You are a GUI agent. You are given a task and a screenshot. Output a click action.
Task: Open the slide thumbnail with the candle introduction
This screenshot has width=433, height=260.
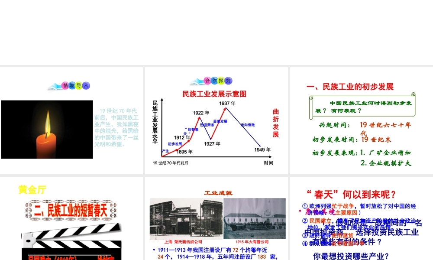click(71, 120)
